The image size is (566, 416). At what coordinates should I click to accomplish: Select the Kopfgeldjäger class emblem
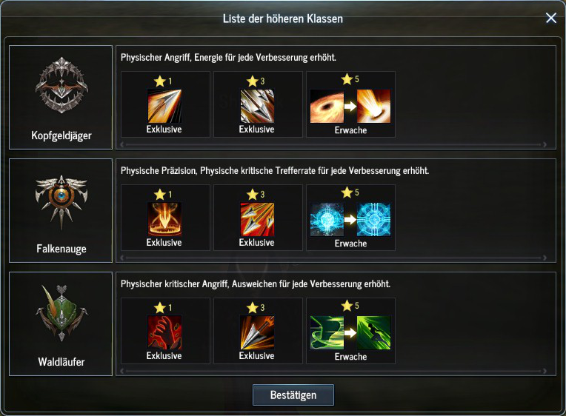[61, 86]
